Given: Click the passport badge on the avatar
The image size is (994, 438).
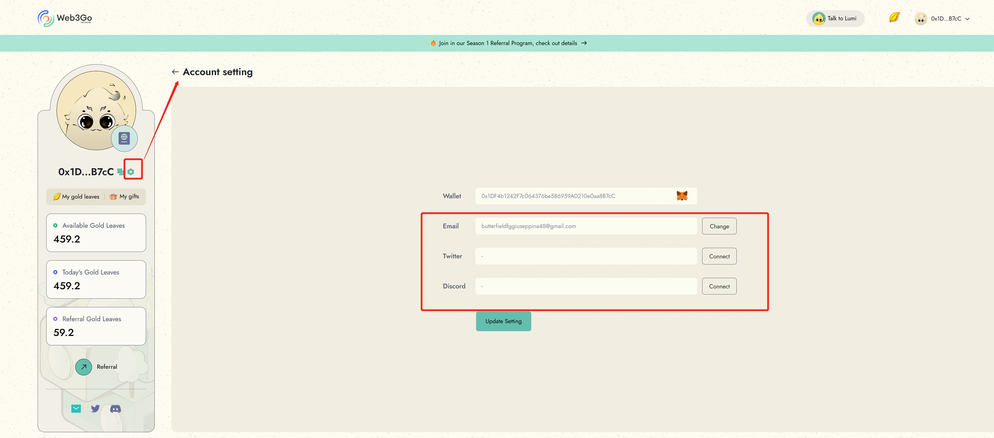Looking at the screenshot, I should point(124,138).
